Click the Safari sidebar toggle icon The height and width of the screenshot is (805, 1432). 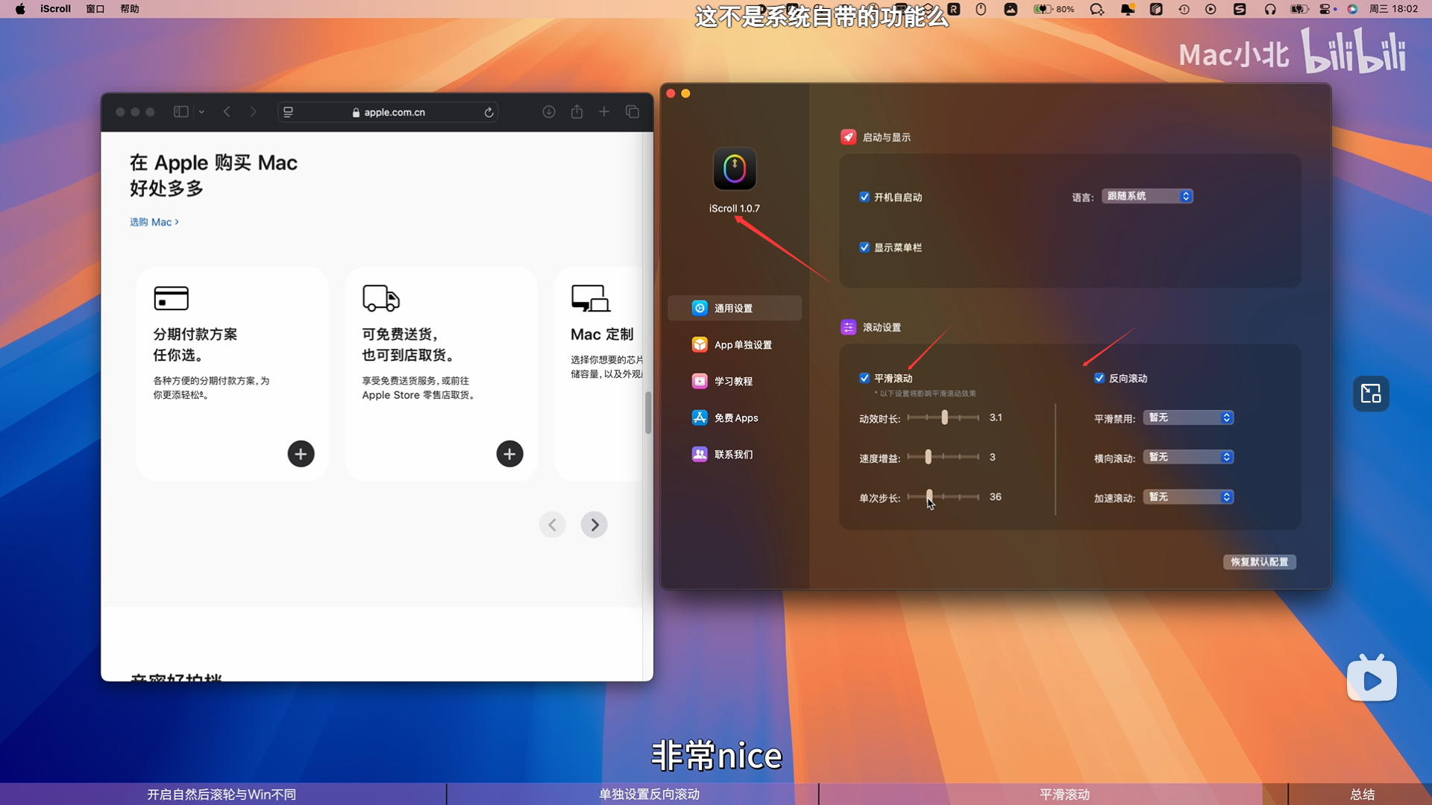click(x=180, y=112)
